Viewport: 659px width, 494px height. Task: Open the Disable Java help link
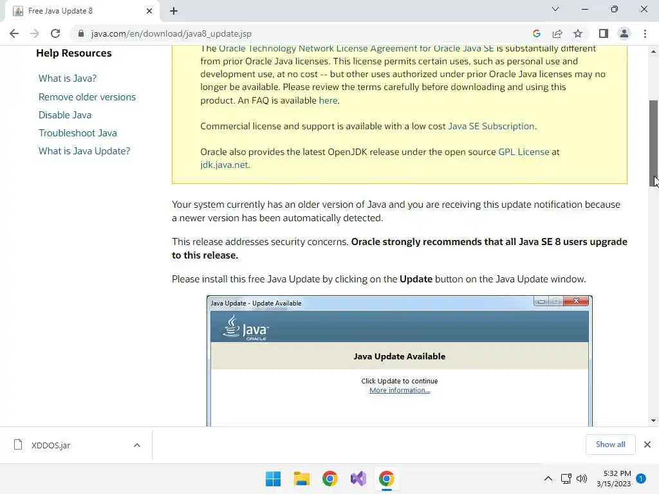click(x=65, y=115)
